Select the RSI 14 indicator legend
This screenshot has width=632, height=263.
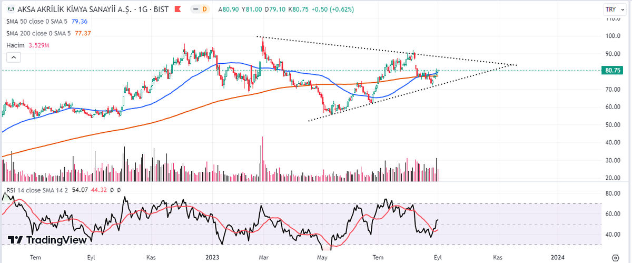click(38, 189)
